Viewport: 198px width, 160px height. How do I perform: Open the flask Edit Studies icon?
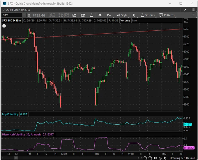(91, 15)
